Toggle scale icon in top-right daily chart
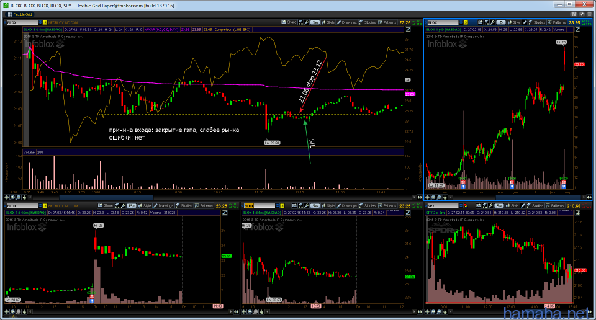 (577, 30)
